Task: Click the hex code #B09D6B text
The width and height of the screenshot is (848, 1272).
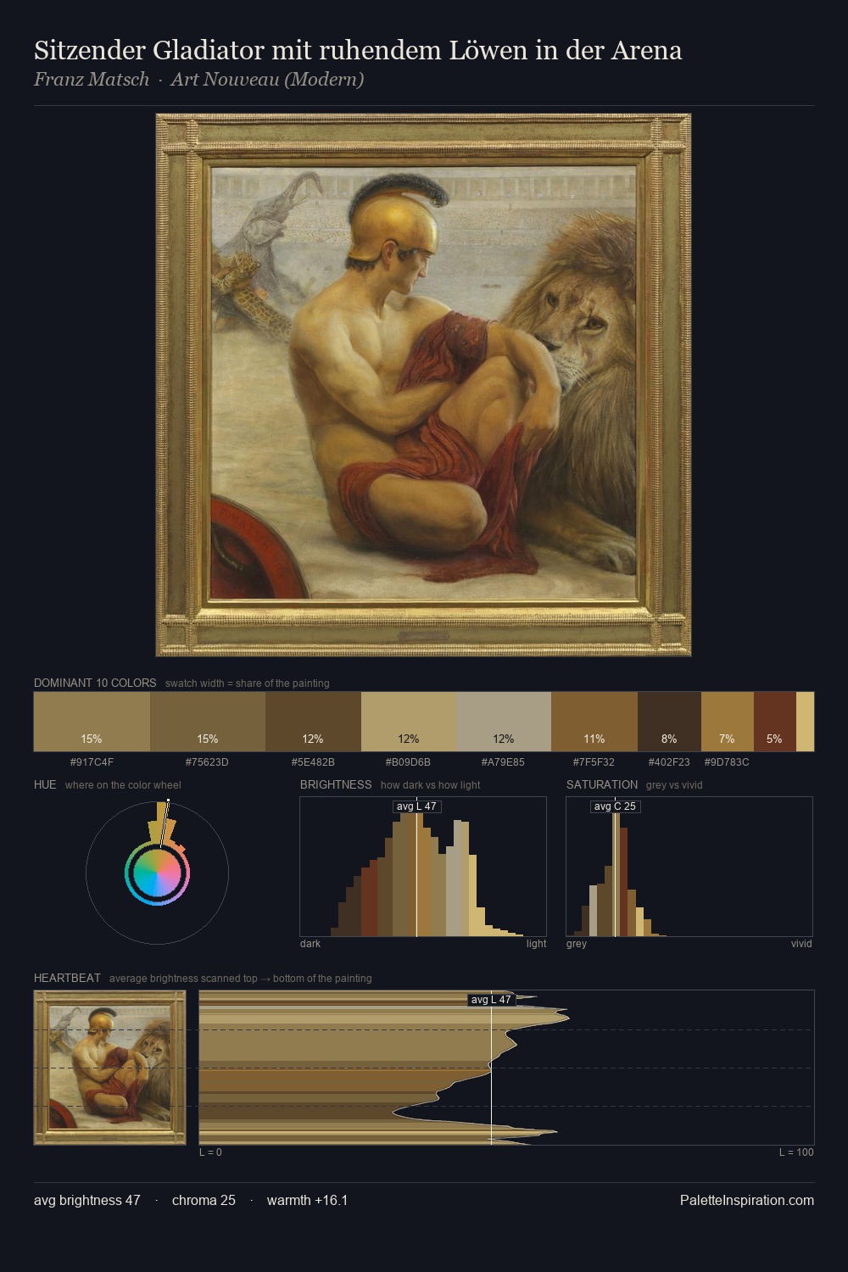Action: pos(408,762)
